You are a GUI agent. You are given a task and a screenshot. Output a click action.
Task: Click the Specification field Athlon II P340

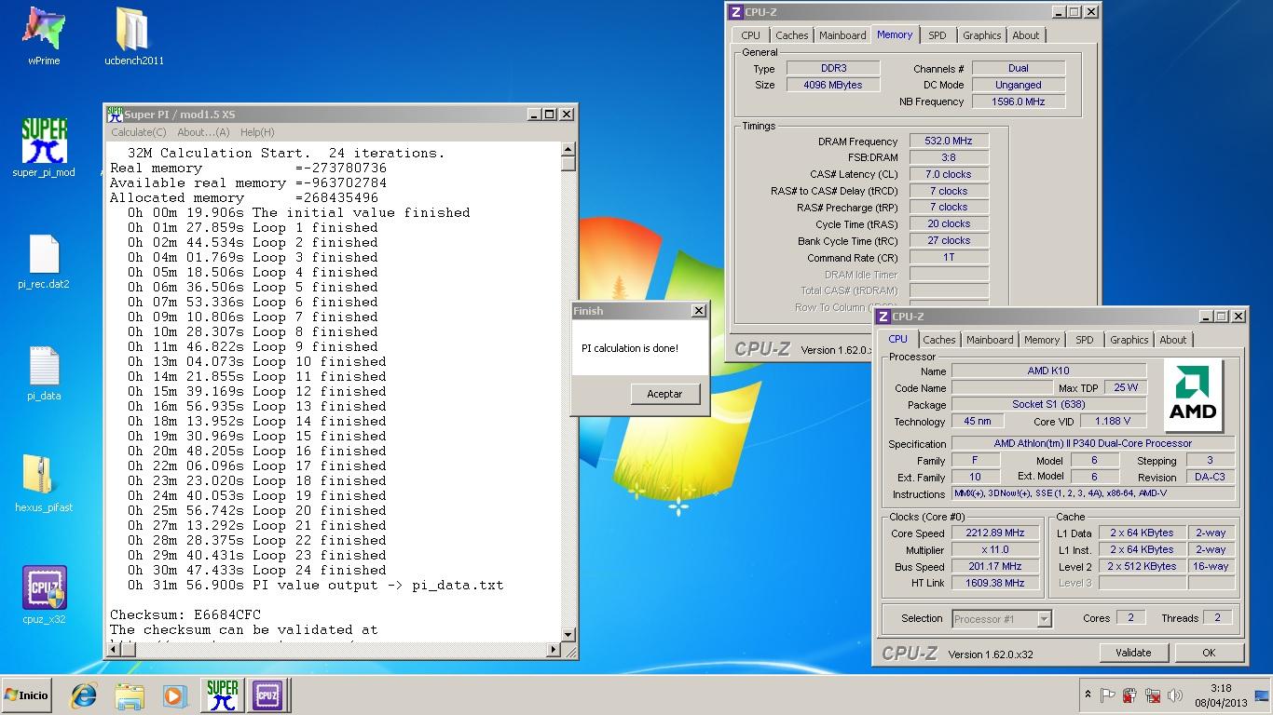1092,444
